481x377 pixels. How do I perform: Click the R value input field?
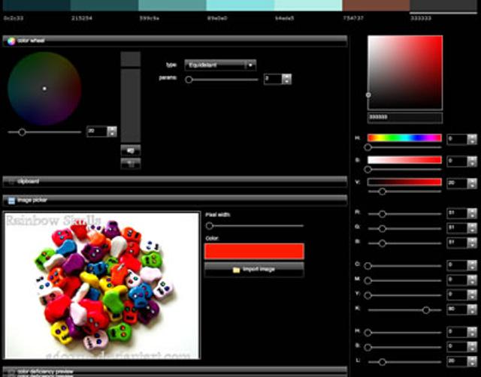tap(457, 213)
